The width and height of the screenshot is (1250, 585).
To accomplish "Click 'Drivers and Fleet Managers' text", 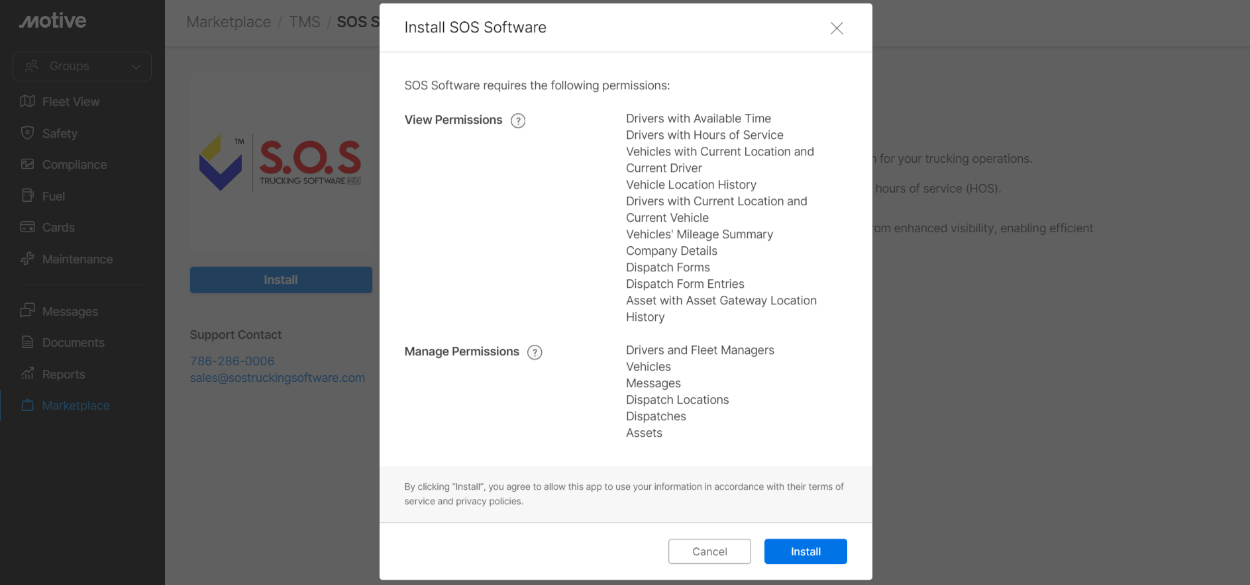I will [x=700, y=350].
